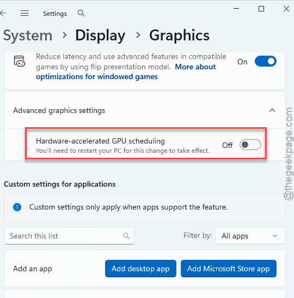Image resolution: width=294 pixels, height=298 pixels.
Task: Minimize the Settings window
Action: pyautogui.click(x=236, y=9)
